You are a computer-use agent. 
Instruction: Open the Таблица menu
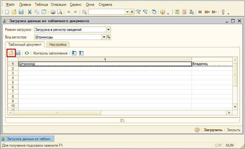pyautogui.click(x=41, y=5)
